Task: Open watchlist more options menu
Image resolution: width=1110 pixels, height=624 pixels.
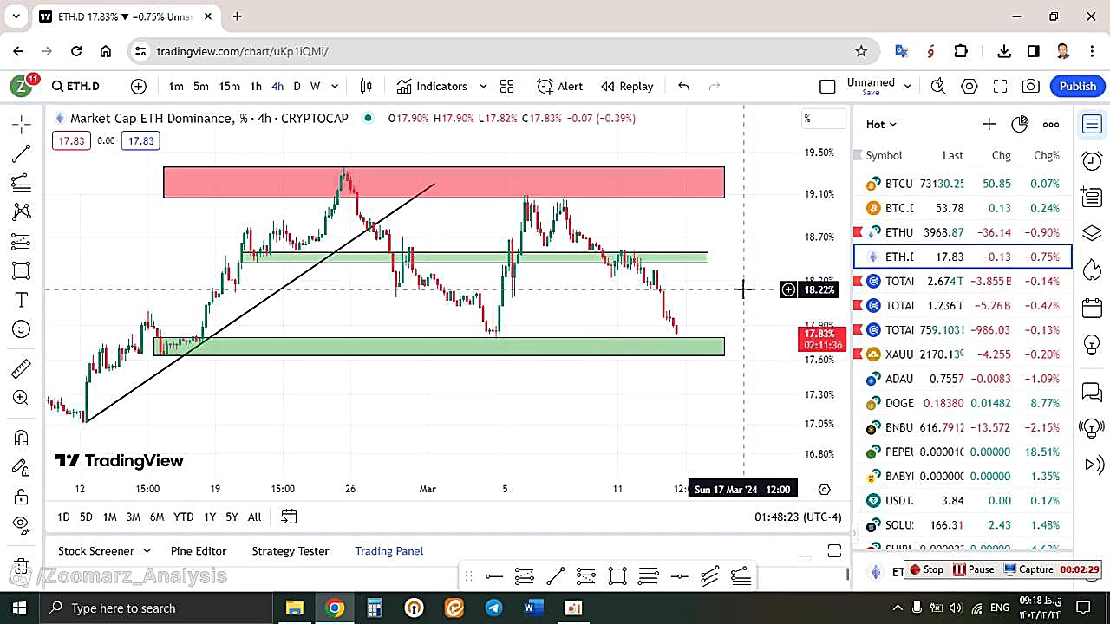Action: (1051, 124)
